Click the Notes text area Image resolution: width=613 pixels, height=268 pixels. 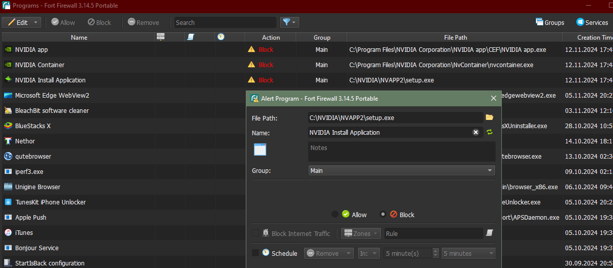pyautogui.click(x=401, y=152)
